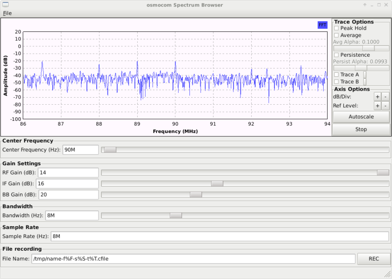This screenshot has height=279, width=392.
Task: Click the 86 MHz tick label
Action: tap(23, 124)
